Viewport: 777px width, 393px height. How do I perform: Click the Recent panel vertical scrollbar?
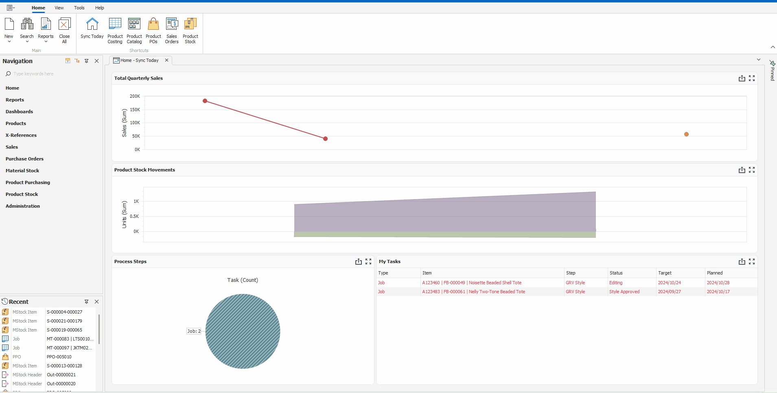[99, 329]
